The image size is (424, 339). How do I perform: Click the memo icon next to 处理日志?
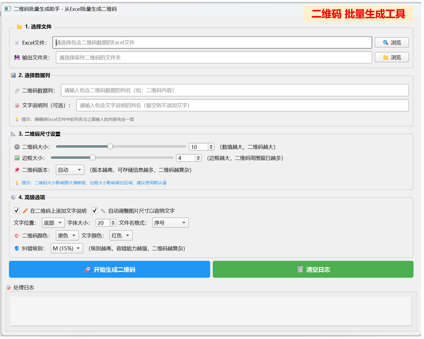pyautogui.click(x=9, y=287)
